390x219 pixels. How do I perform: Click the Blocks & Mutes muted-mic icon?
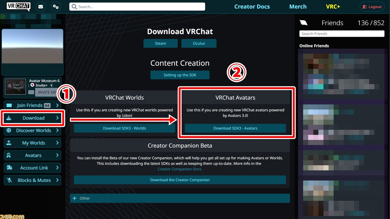pos(9,180)
